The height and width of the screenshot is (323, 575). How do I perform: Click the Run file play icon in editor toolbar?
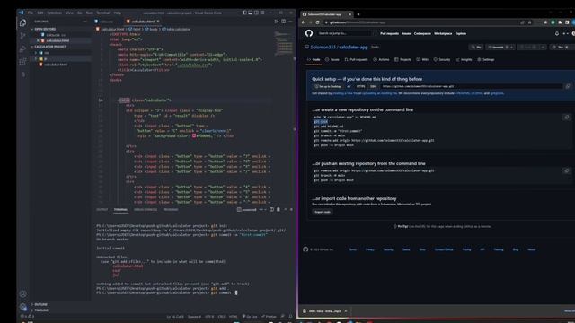276,22
